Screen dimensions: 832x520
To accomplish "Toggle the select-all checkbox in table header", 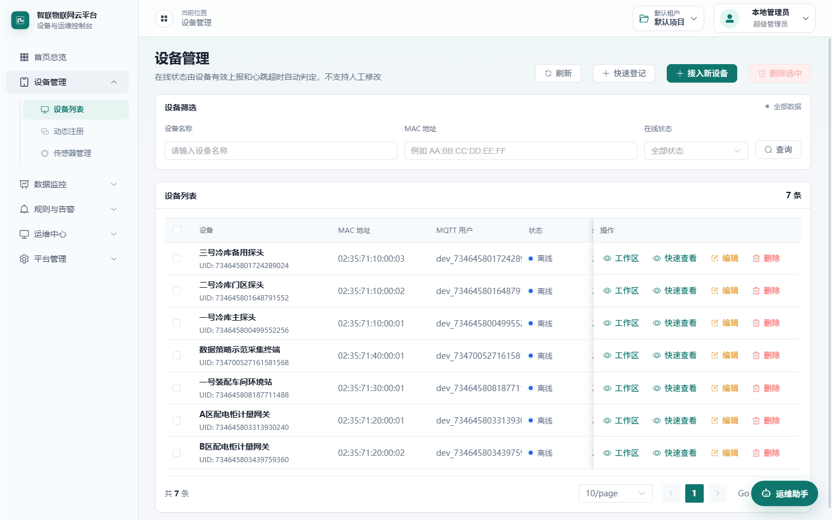I will click(177, 230).
